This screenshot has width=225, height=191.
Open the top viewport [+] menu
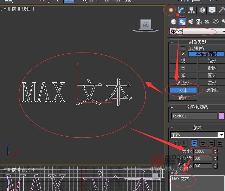(x=5, y=9)
